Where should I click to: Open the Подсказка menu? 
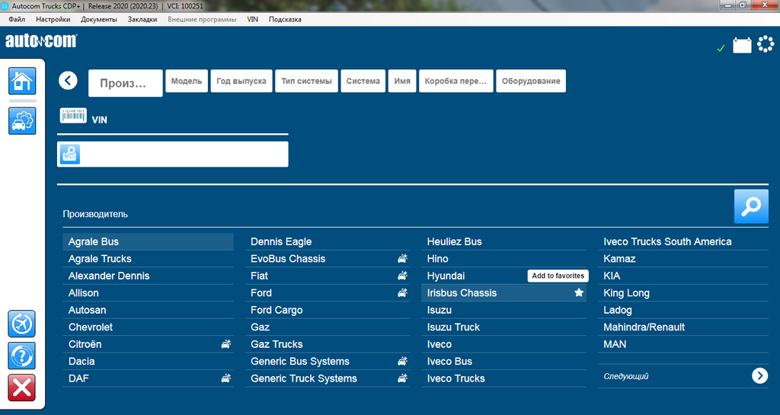[285, 19]
